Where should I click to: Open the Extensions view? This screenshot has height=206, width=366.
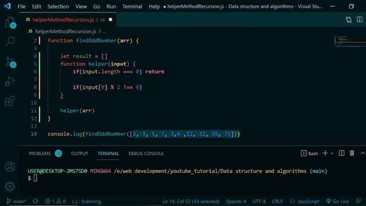(10, 101)
